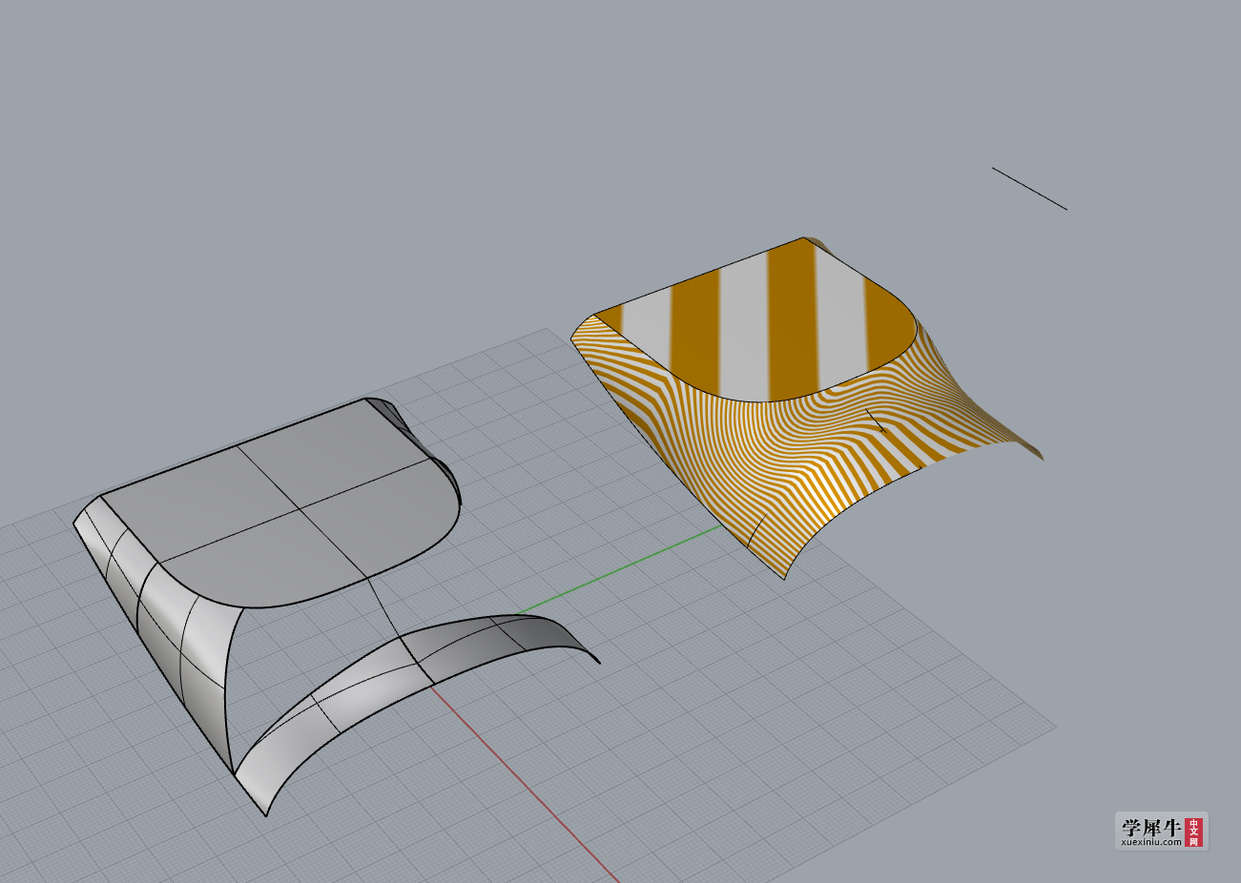
Task: Click the green Y-axis line on grid
Action: 620,570
